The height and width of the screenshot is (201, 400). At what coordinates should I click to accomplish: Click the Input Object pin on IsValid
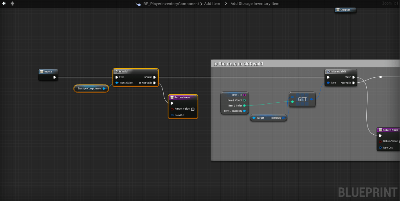coord(117,83)
